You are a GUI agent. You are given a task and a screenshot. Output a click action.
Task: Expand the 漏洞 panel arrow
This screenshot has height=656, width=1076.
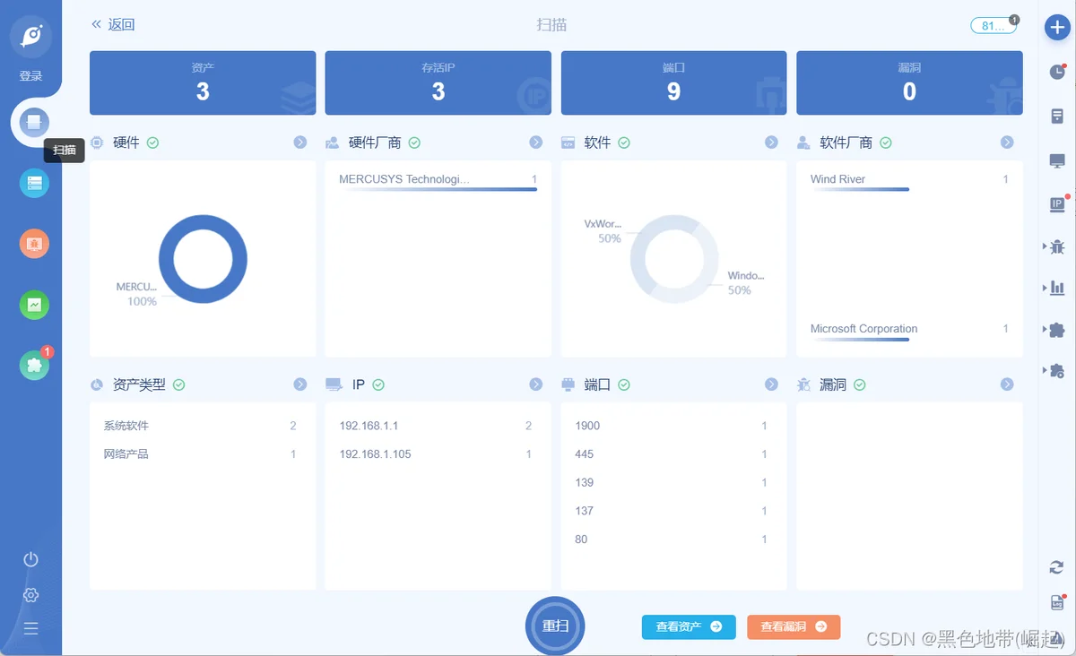pyautogui.click(x=1007, y=384)
